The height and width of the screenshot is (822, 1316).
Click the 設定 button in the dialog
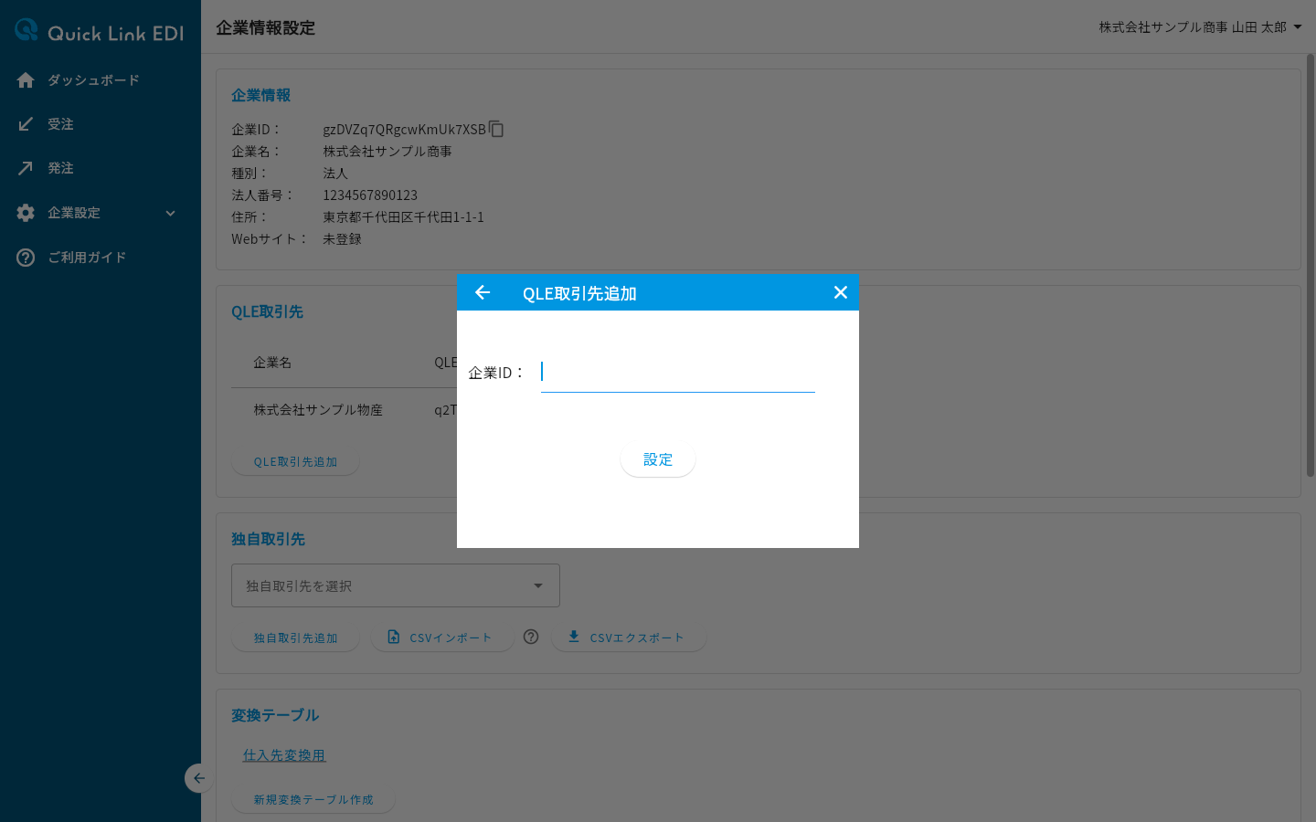click(x=658, y=459)
